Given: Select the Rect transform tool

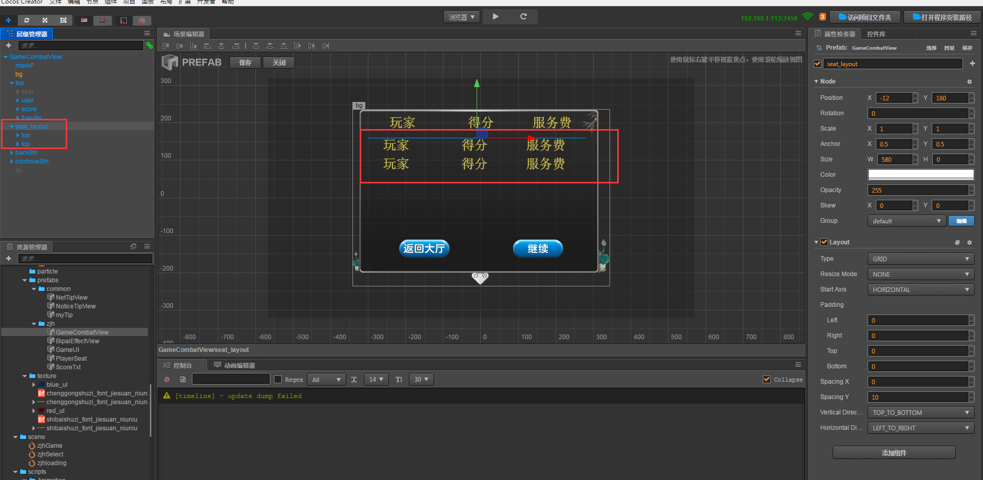Looking at the screenshot, I should click(63, 20).
